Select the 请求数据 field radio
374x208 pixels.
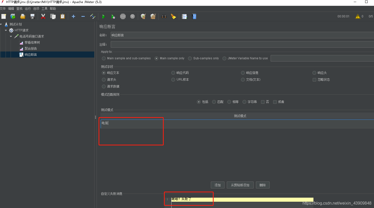pos(104,86)
